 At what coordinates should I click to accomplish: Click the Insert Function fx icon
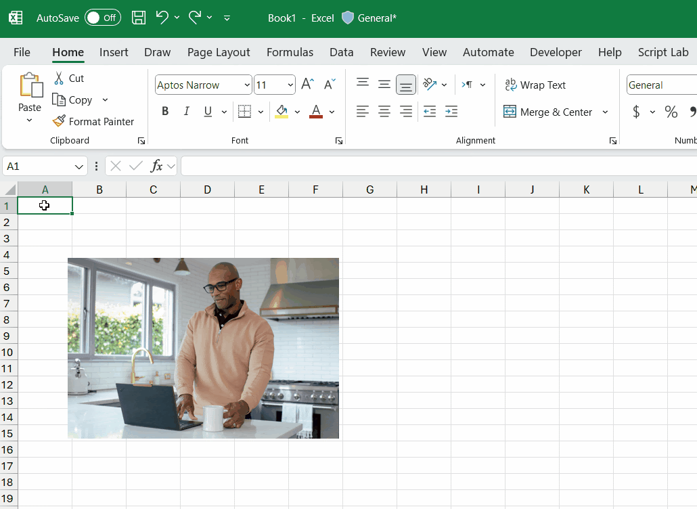click(157, 166)
